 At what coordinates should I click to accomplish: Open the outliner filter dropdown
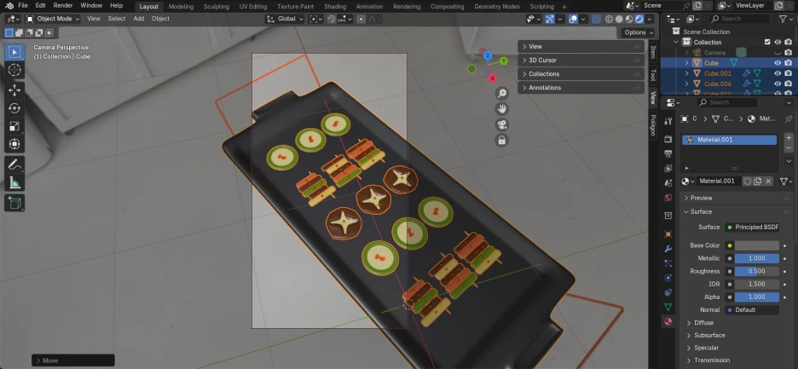pyautogui.click(x=785, y=19)
